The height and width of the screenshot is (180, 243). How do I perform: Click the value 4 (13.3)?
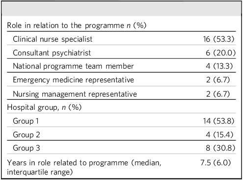pyautogui.click(x=219, y=66)
